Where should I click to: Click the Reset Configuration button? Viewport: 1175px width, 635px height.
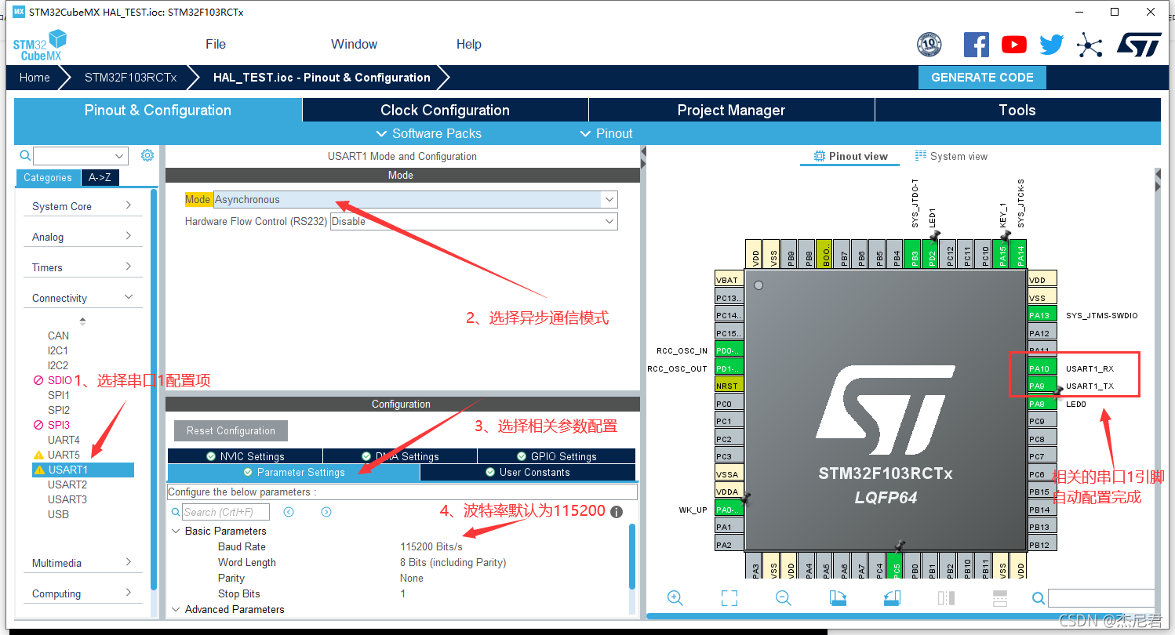(231, 430)
